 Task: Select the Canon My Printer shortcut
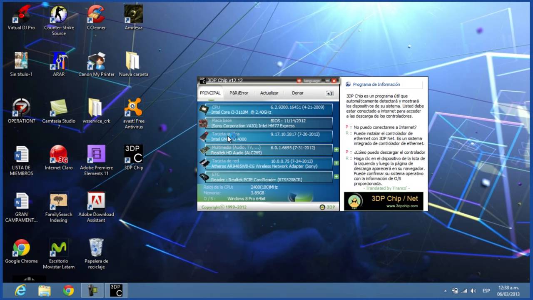point(96,65)
